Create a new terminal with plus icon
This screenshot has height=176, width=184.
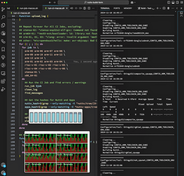point(158,8)
